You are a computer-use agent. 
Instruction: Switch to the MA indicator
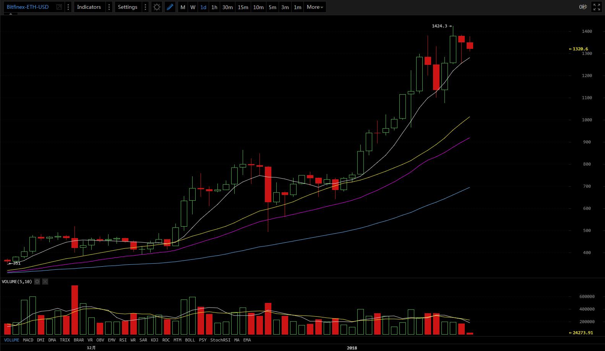coord(237,340)
